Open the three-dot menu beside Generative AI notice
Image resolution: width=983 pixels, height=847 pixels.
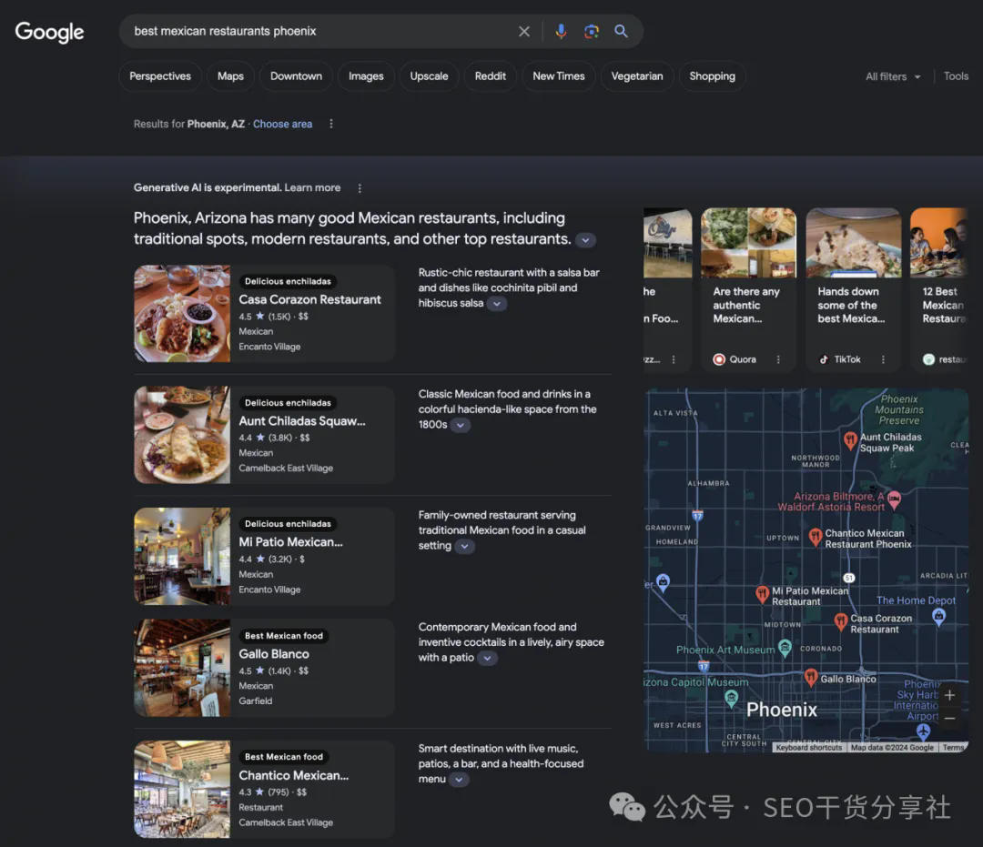[x=360, y=188]
